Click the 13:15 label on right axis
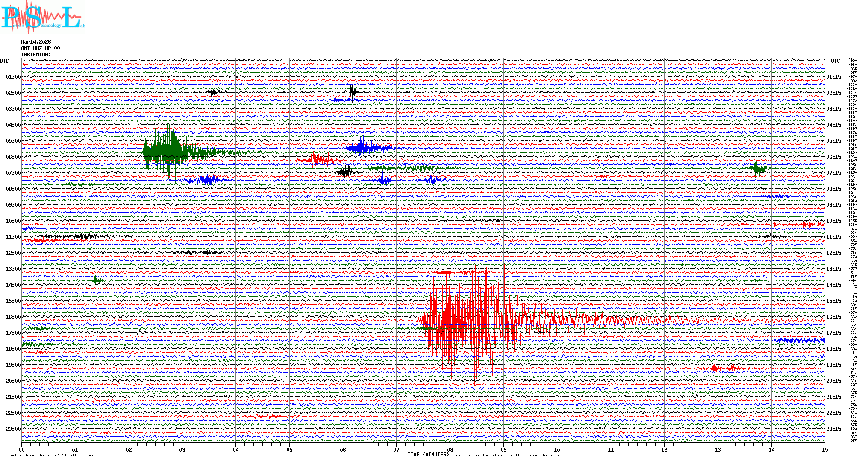This screenshot has width=859, height=461. pos(833,269)
